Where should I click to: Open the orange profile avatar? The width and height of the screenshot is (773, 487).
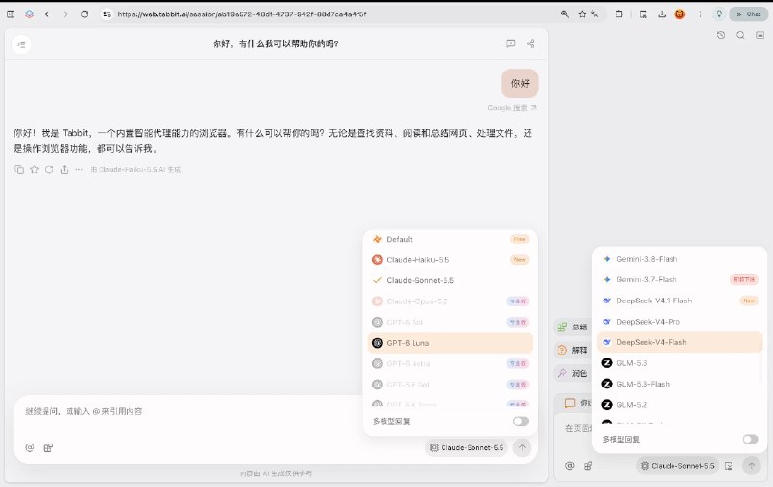point(680,14)
